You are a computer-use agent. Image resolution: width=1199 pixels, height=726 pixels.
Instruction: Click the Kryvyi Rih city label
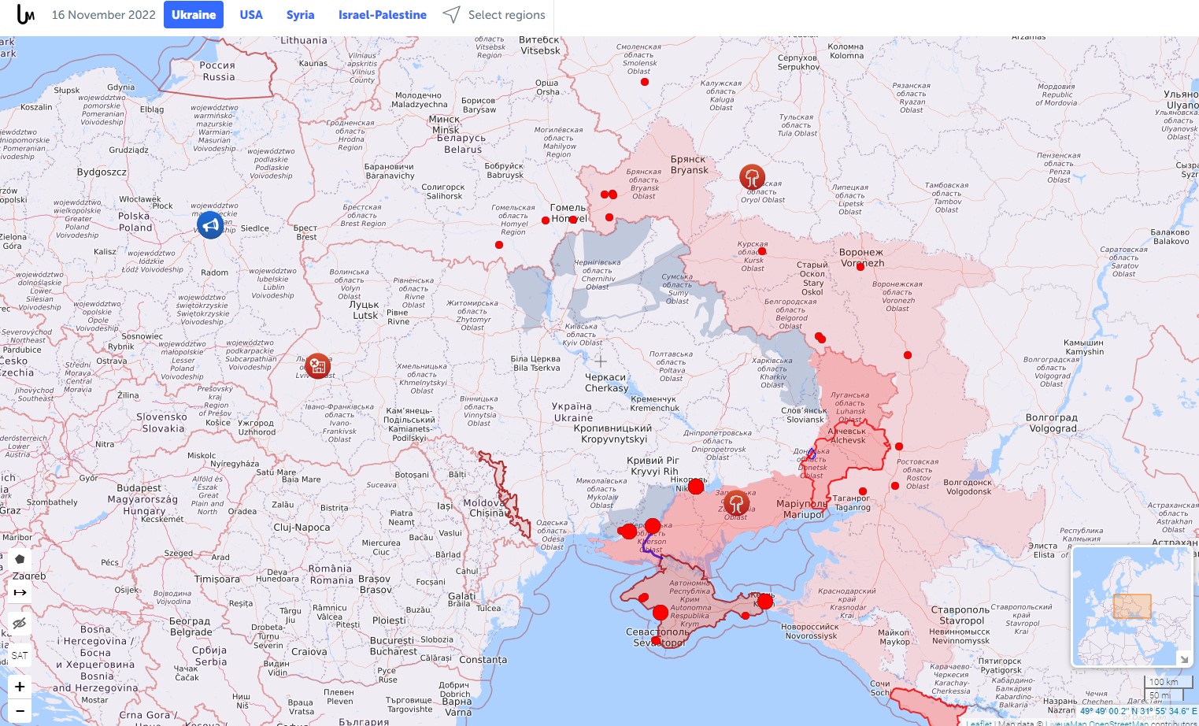pos(654,466)
